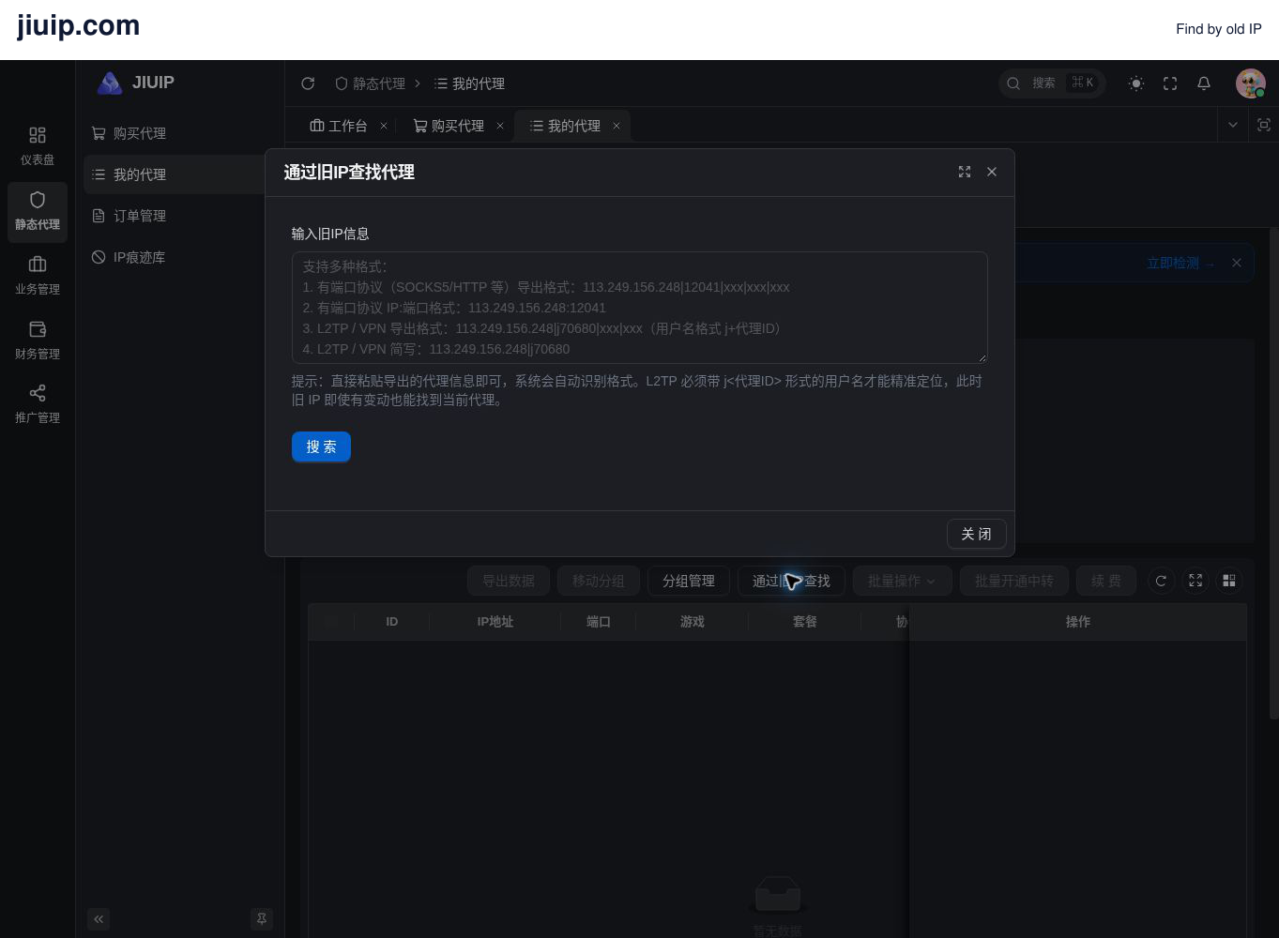Collapse the sidebar with the double-chevron
The height and width of the screenshot is (938, 1279).
pos(99,919)
